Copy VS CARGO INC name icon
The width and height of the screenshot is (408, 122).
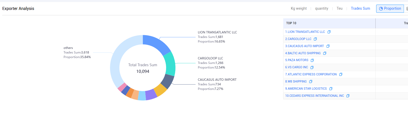[312, 67]
